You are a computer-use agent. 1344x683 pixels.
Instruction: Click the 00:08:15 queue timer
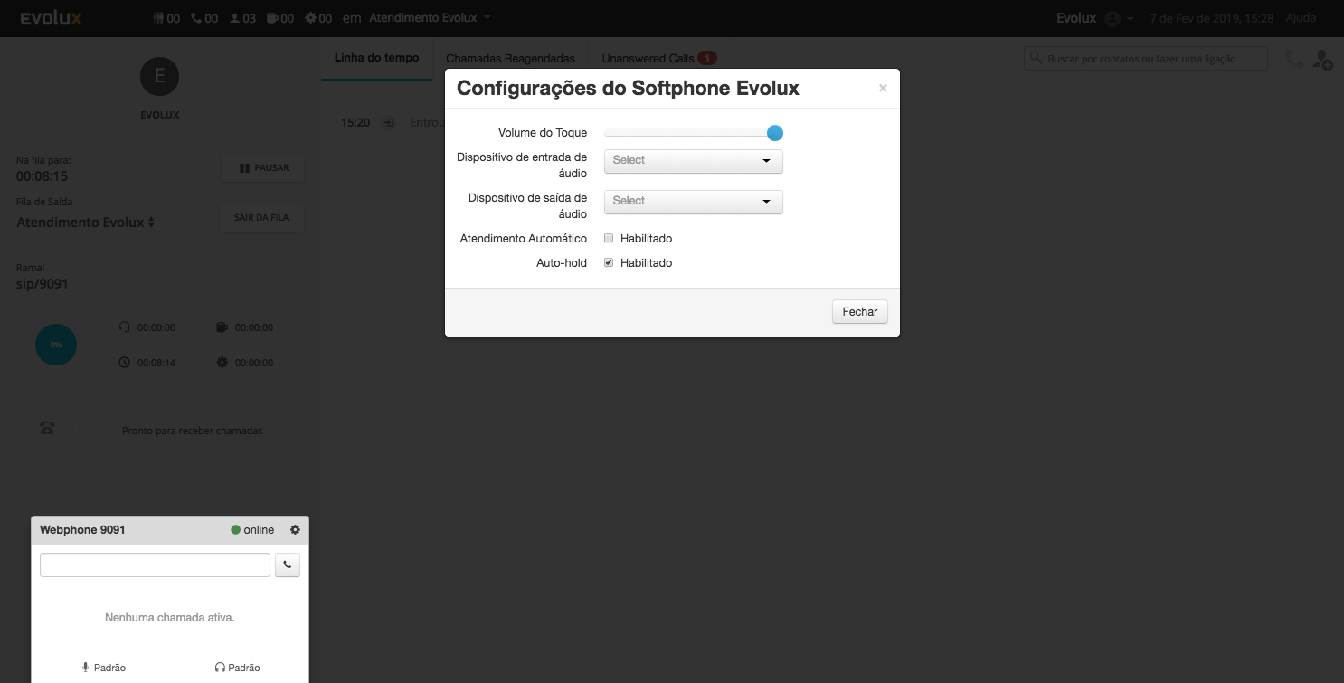[42, 176]
